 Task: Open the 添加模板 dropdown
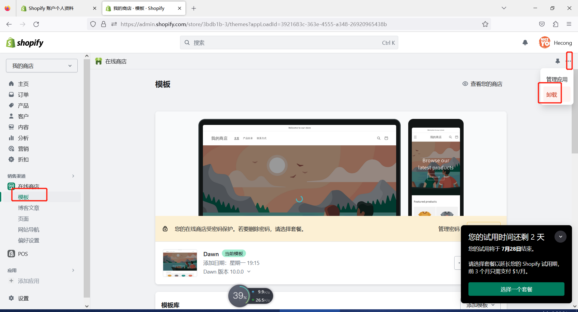tap(480, 305)
